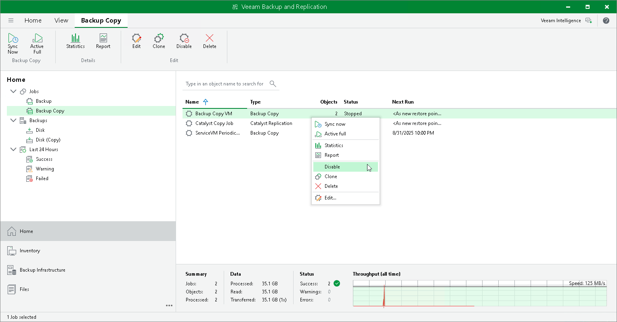Choose Report in context menu

click(346, 155)
